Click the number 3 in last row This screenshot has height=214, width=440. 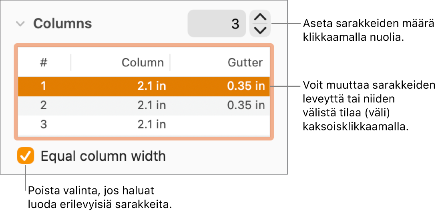[x=44, y=124]
